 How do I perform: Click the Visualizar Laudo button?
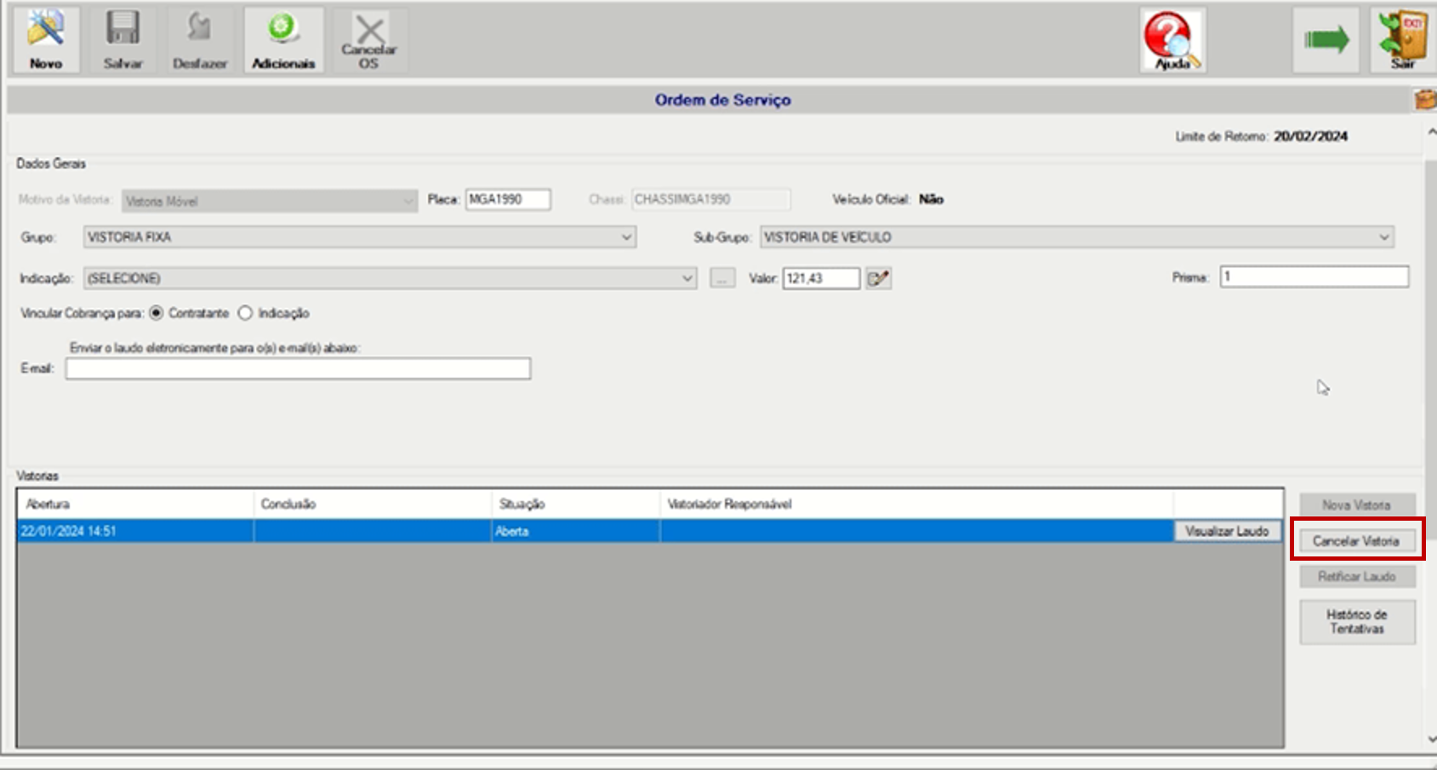(1228, 531)
